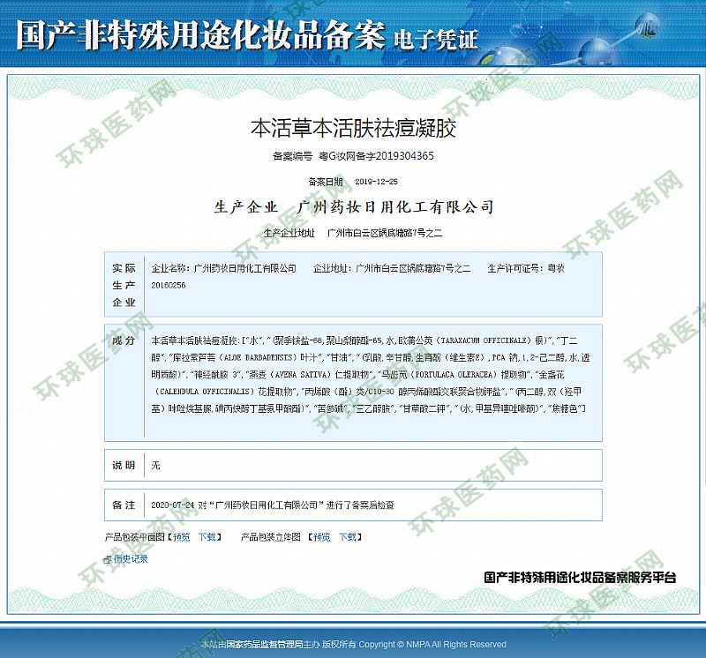Click the 国家药品监督管理局 footer link

(x=265, y=645)
